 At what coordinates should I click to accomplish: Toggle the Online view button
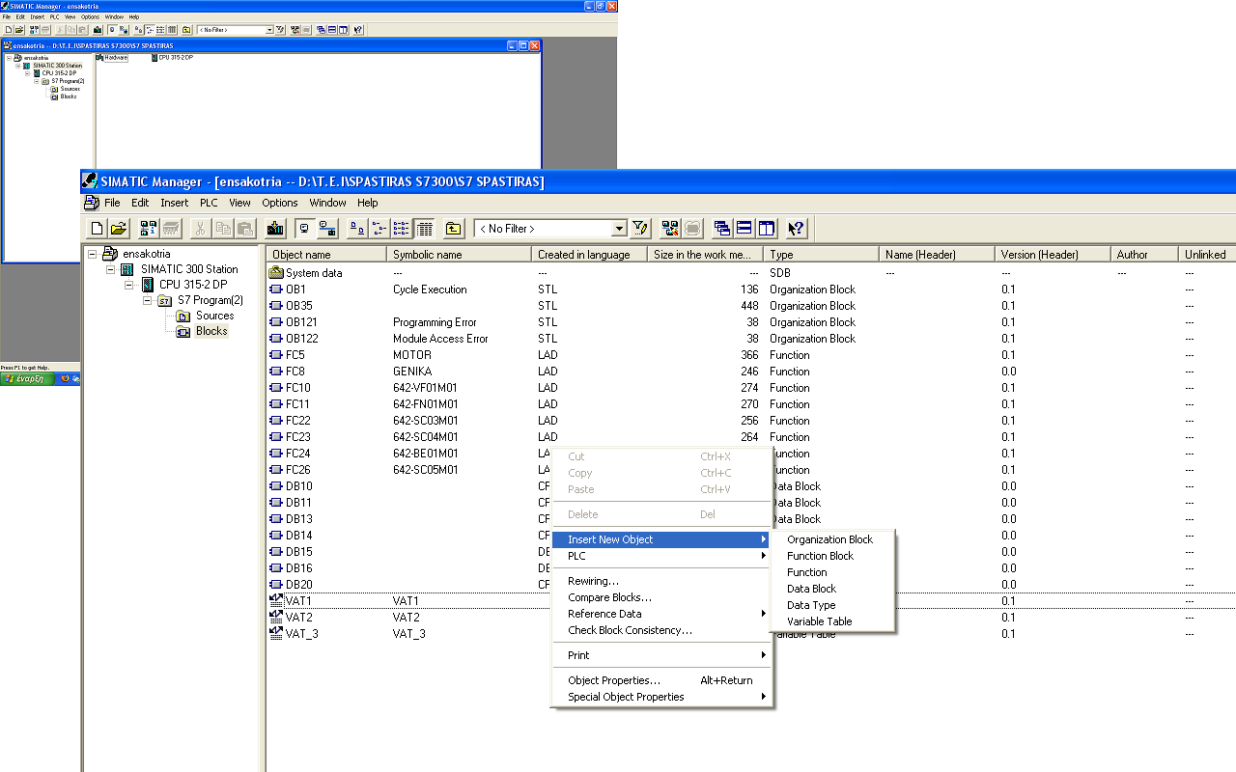327,229
